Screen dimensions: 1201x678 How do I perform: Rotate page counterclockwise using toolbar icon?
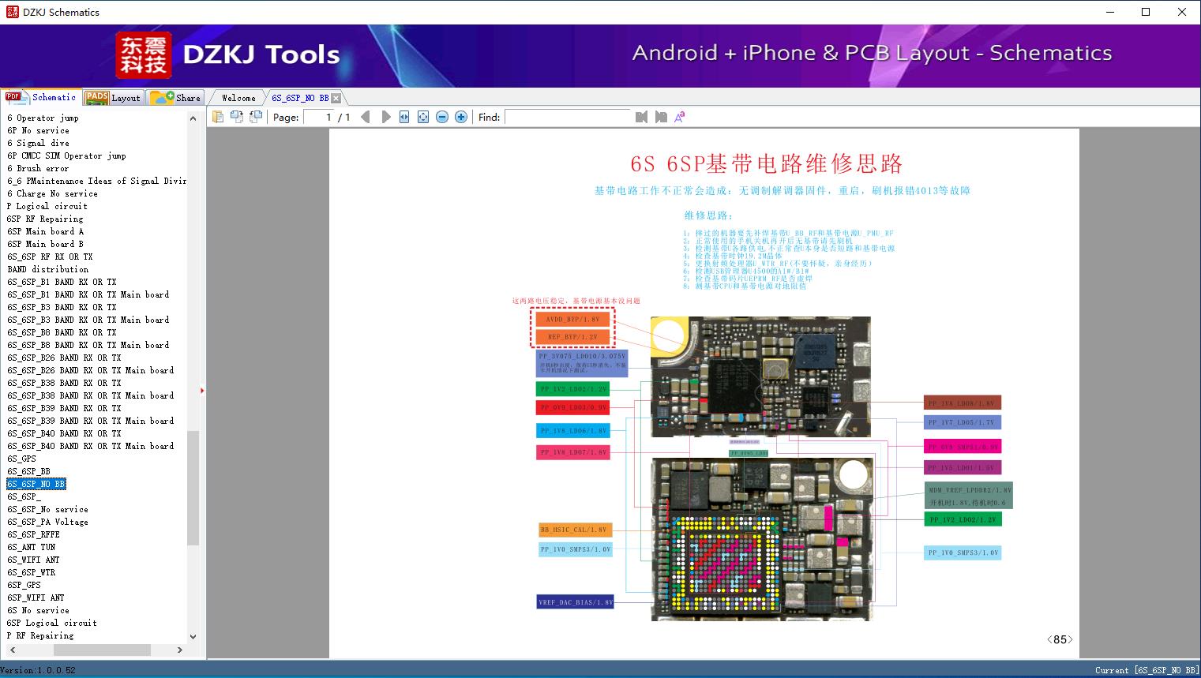pyautogui.click(x=237, y=117)
